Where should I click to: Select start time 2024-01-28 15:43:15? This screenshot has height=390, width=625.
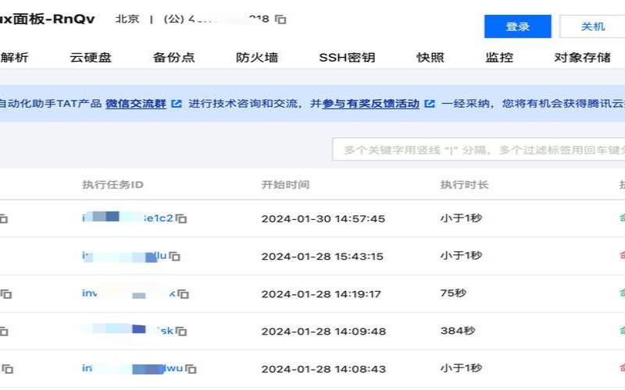click(322, 256)
